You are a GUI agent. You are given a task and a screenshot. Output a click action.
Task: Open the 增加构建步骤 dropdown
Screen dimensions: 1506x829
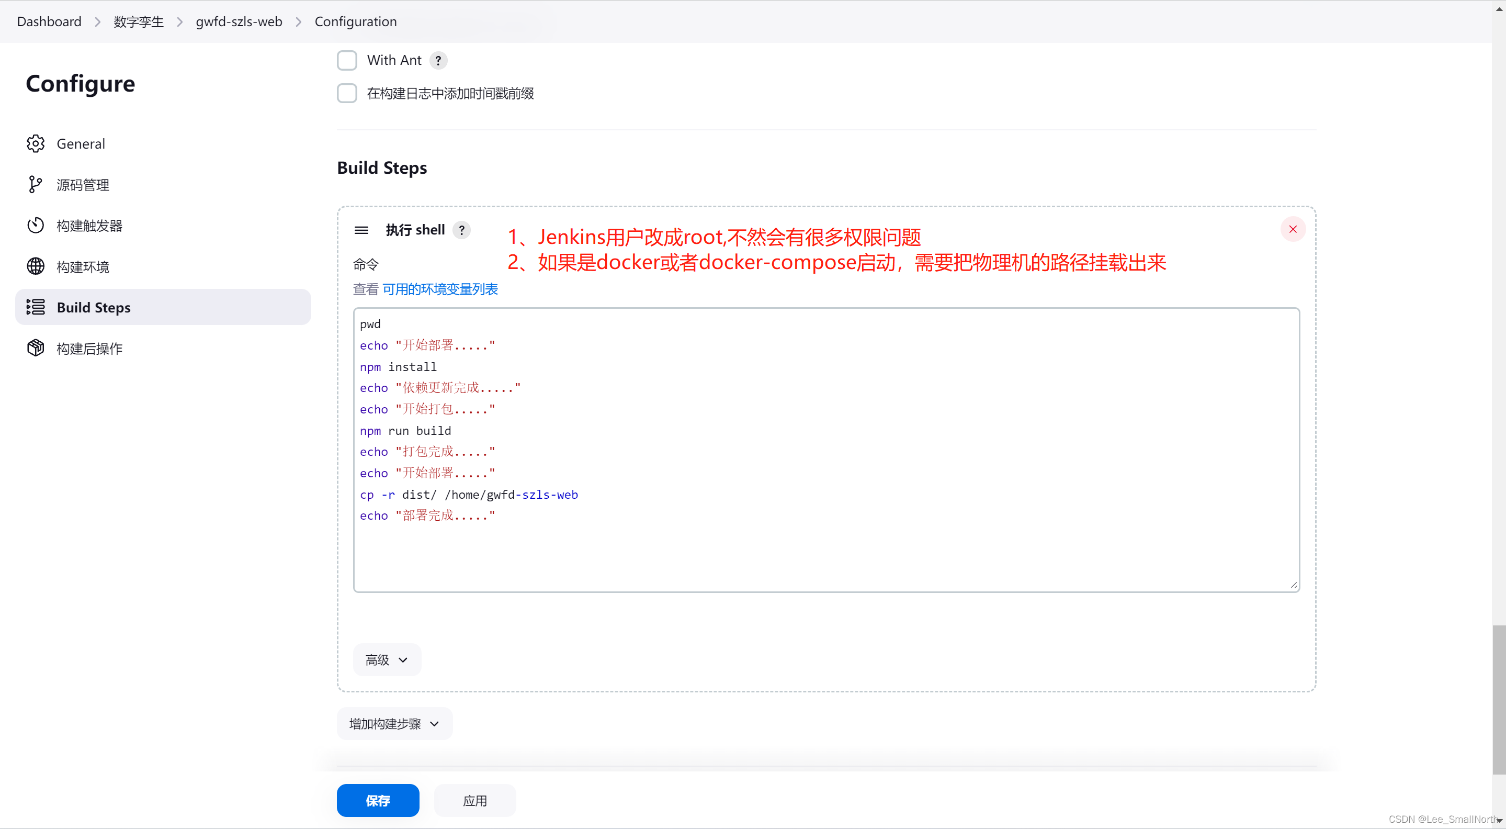[x=393, y=724]
